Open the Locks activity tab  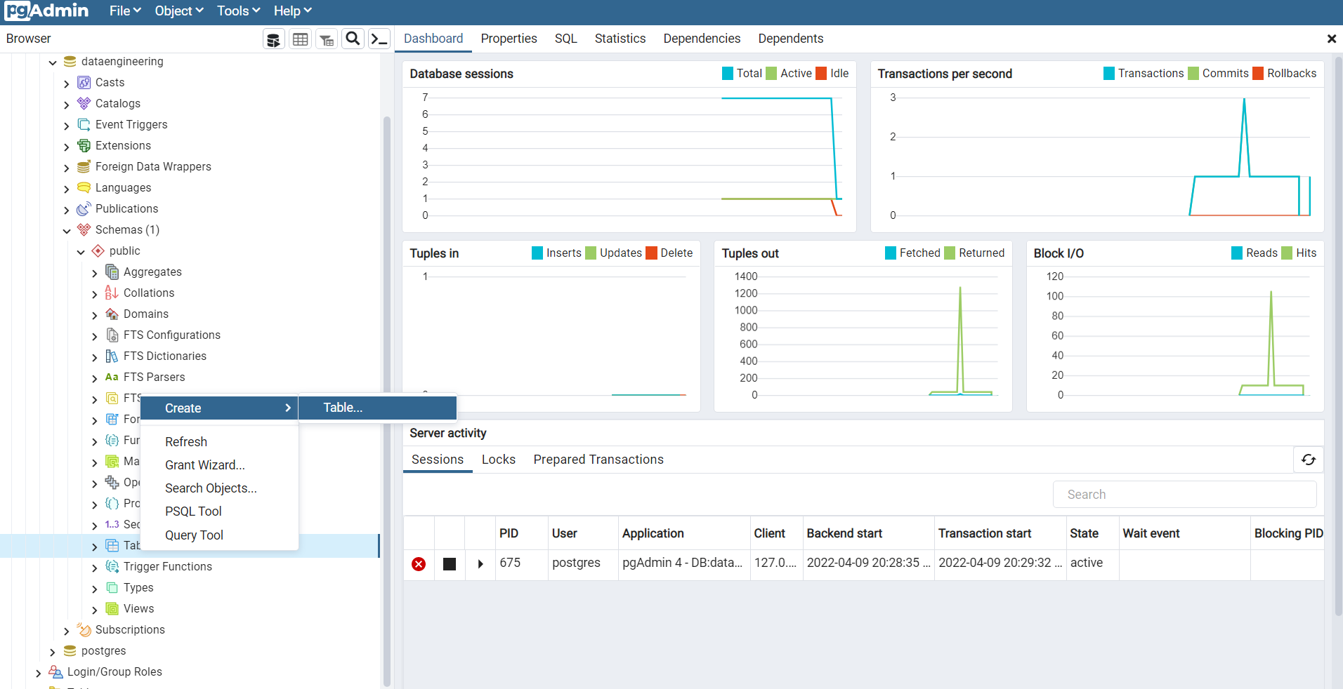498,460
